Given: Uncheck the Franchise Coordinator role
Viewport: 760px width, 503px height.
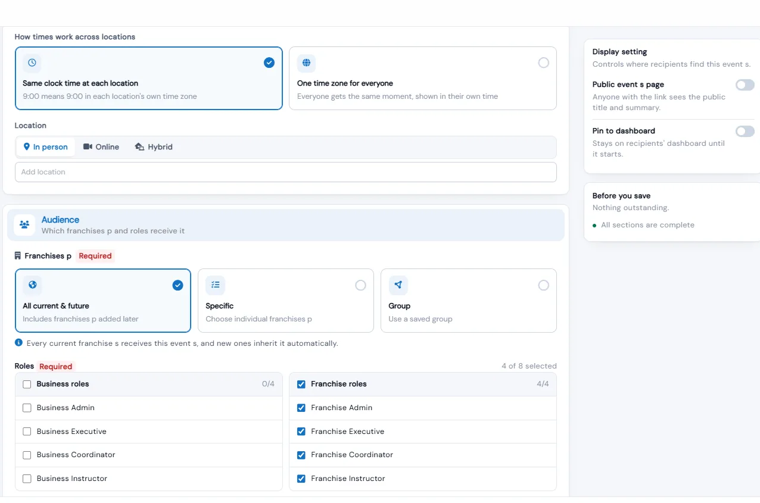Looking at the screenshot, I should [x=301, y=455].
